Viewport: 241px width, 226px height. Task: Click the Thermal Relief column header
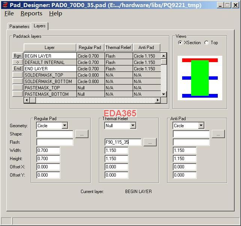pos(118,48)
